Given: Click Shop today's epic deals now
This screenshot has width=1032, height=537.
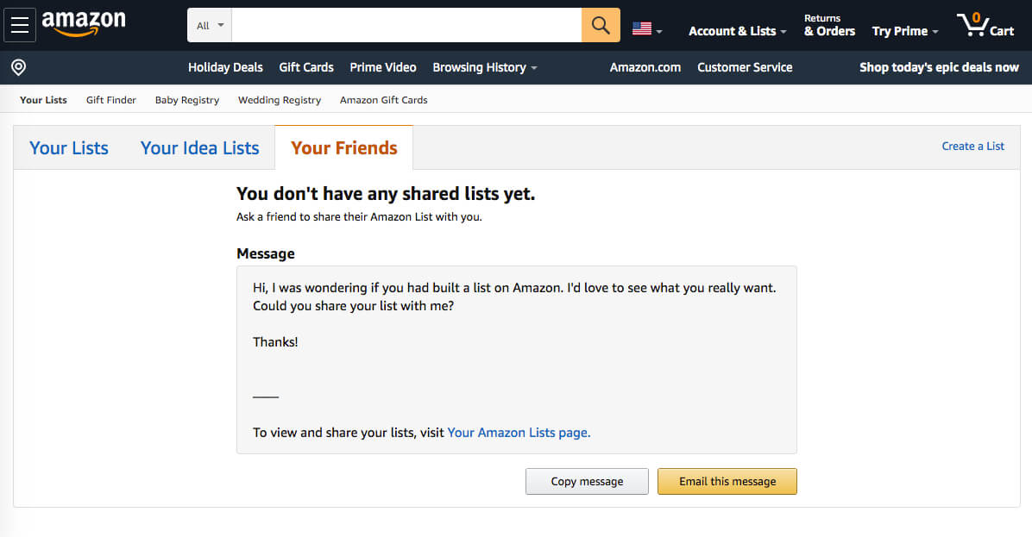Looking at the screenshot, I should (939, 66).
